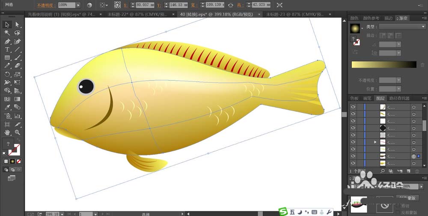This screenshot has height=216, width=428.
Task: Select the Selection tool (black arrow)
Action: pos(7,24)
